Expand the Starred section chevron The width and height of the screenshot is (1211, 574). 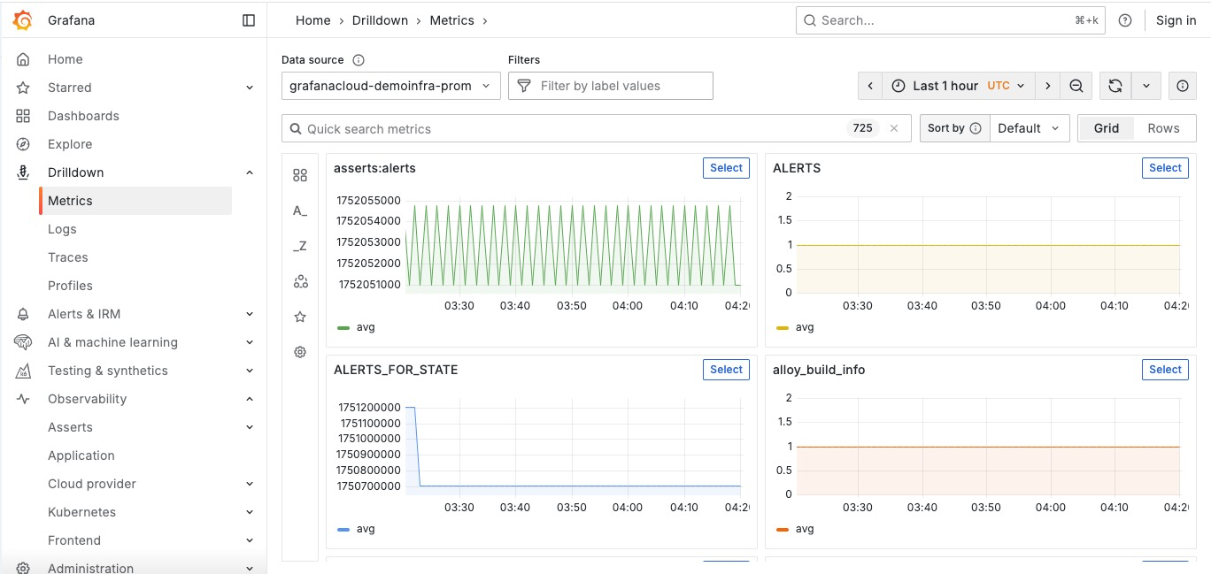[x=250, y=88]
